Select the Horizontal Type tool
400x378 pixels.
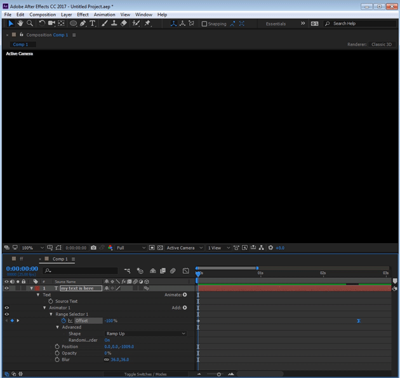coord(92,24)
